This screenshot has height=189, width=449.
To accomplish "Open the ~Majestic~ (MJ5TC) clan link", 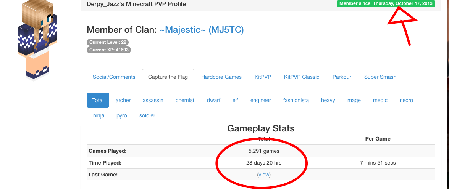I will (x=201, y=30).
